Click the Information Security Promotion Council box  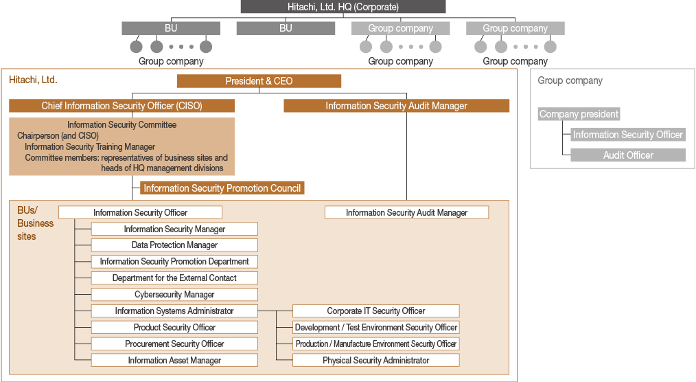click(x=222, y=188)
